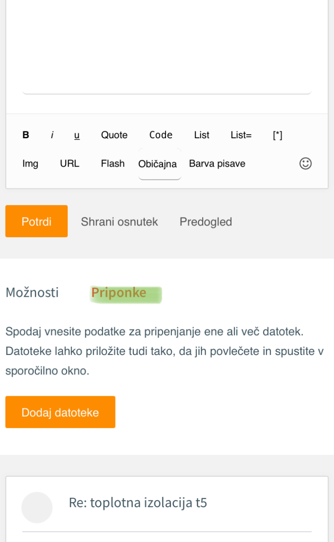Insert an Img tag

coord(30,164)
